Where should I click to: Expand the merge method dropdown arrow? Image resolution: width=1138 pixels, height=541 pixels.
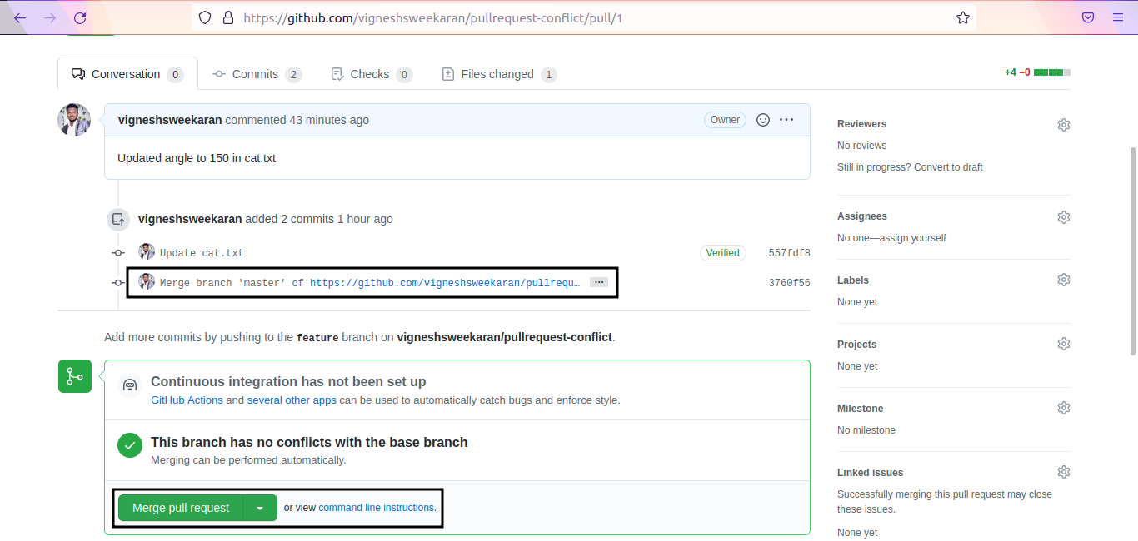click(260, 508)
